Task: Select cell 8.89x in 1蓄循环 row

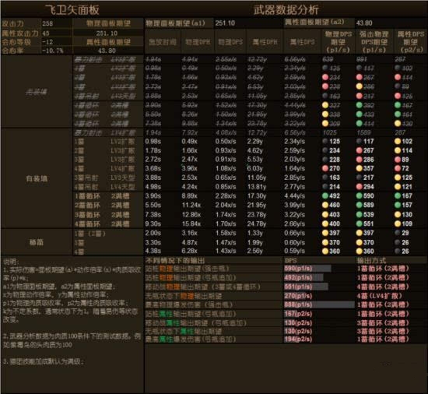Action: click(x=189, y=195)
